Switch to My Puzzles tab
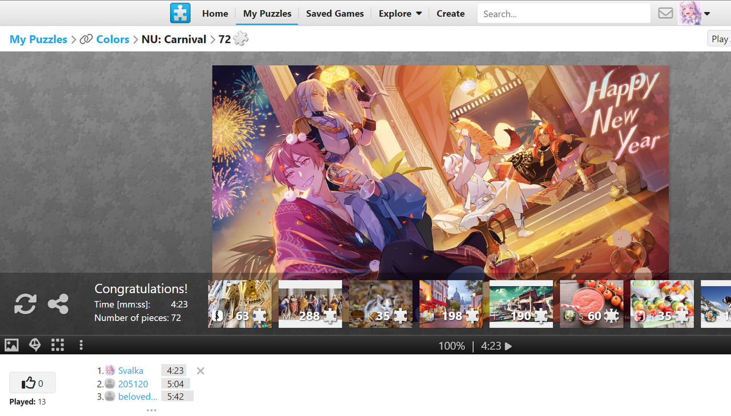Image resolution: width=731 pixels, height=416 pixels. (267, 13)
